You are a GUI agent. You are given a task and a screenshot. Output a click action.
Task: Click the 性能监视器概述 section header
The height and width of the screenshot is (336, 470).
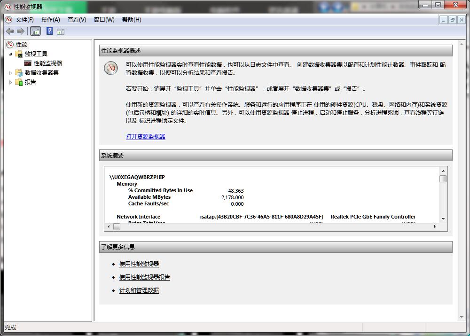[x=276, y=51]
